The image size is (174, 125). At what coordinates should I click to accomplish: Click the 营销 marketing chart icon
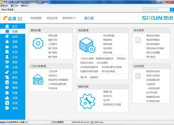[7, 62]
